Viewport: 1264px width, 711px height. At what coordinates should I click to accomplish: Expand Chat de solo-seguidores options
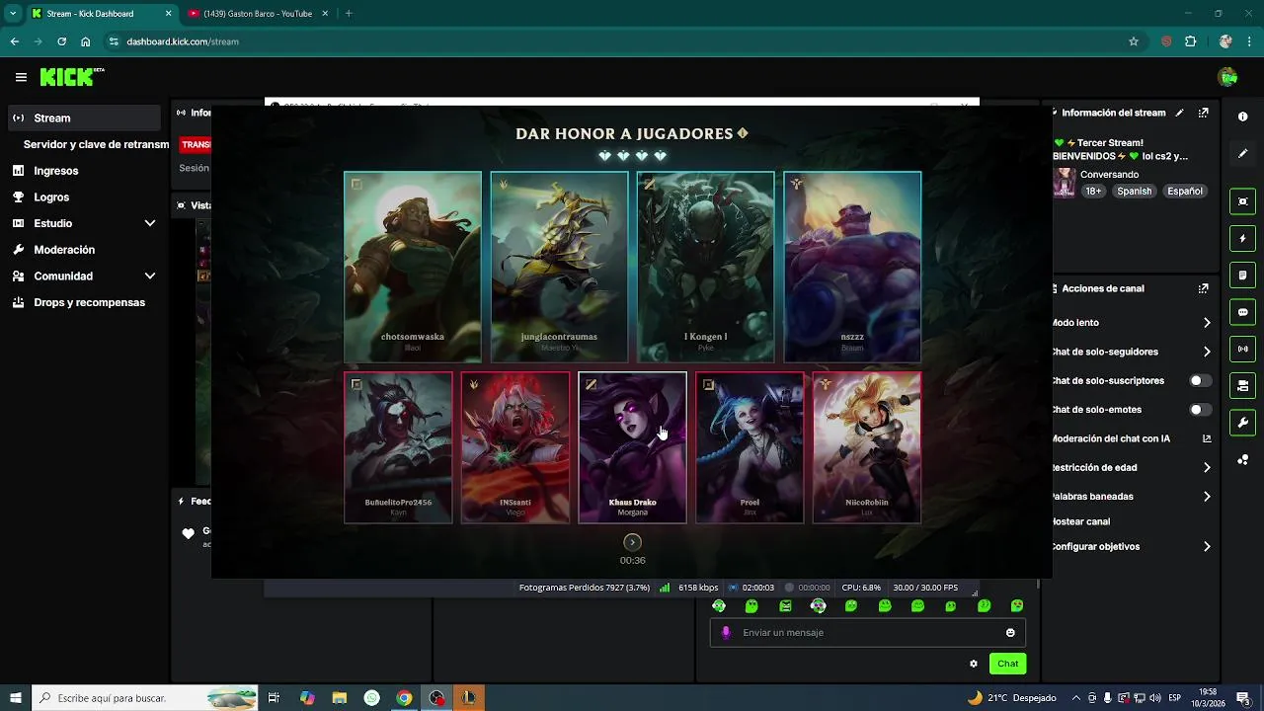[1207, 352]
